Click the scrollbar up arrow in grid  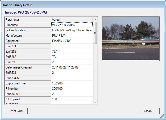click(x=95, y=19)
